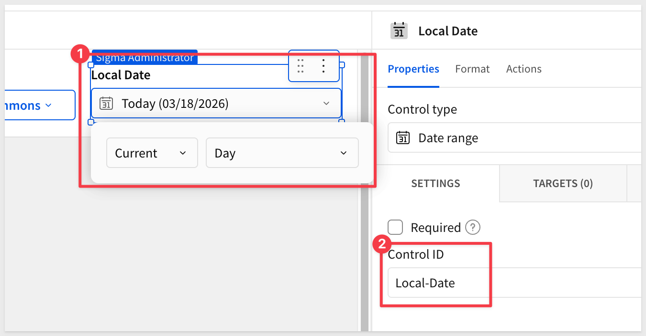
Task: Click the Control ID field containing Local-Date
Action: point(512,283)
